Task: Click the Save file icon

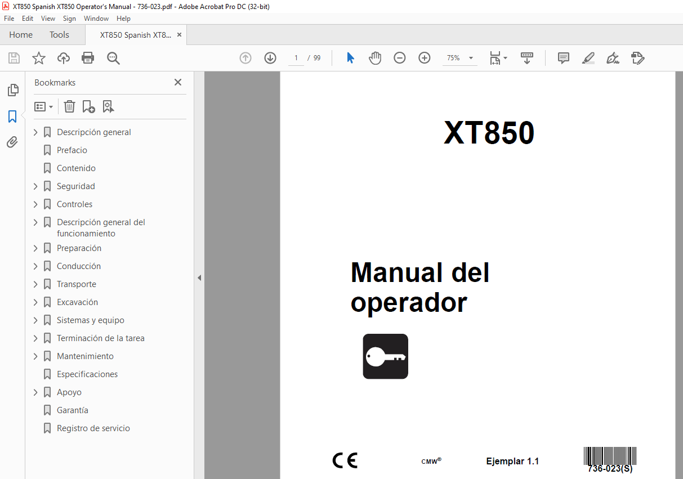Action: 14,58
